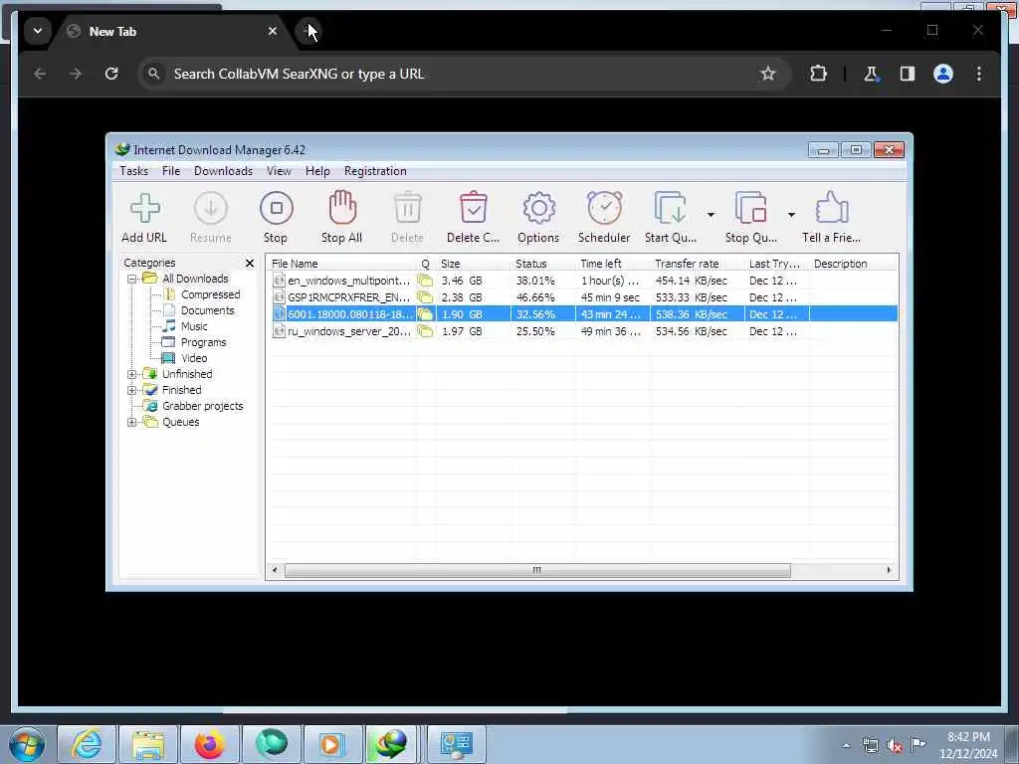
Task: Select the 6001.18000.080118 download row
Action: (x=583, y=314)
